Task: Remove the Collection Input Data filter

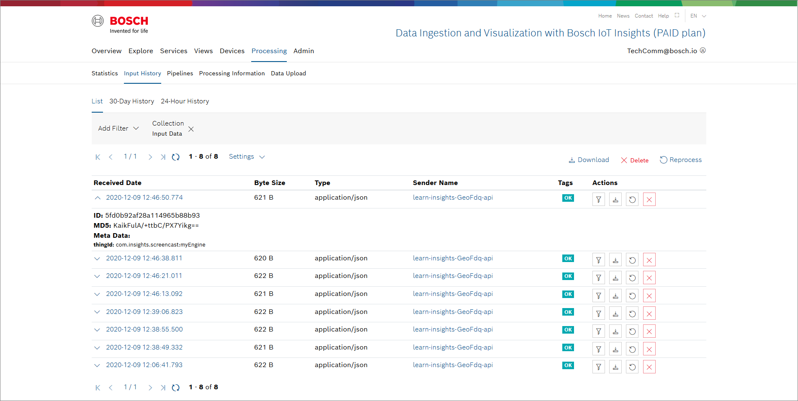Action: click(191, 129)
